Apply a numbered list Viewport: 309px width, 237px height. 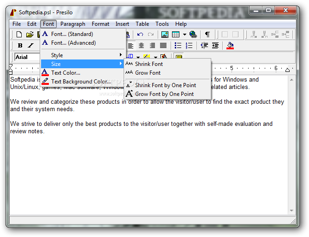point(189,46)
